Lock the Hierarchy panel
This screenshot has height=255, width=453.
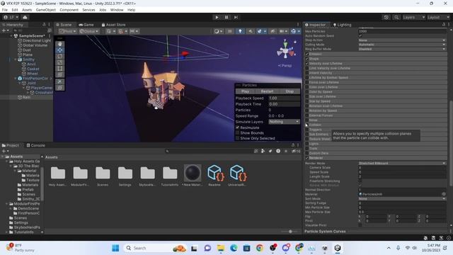(44, 25)
